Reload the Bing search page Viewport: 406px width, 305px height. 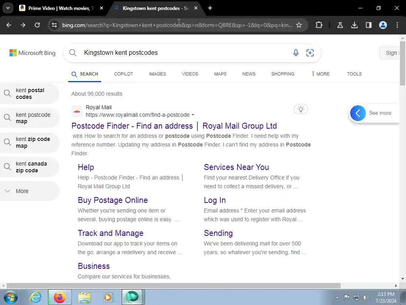point(37,25)
